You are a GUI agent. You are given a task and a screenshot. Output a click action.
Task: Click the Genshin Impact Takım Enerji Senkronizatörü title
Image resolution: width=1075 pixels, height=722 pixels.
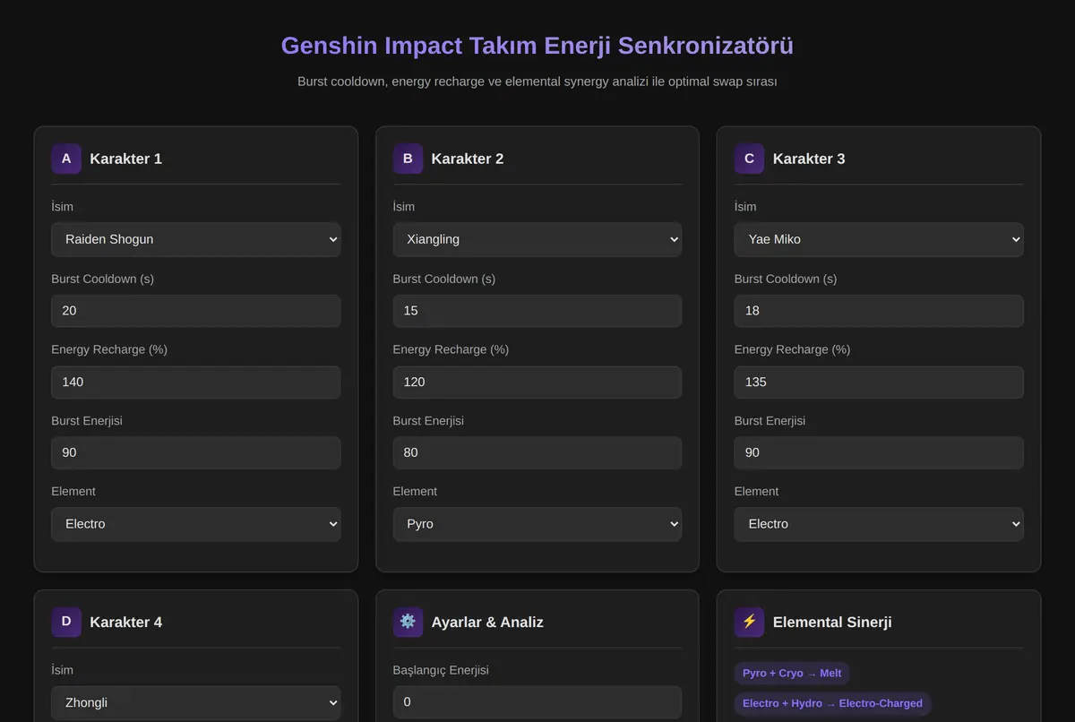(x=537, y=46)
